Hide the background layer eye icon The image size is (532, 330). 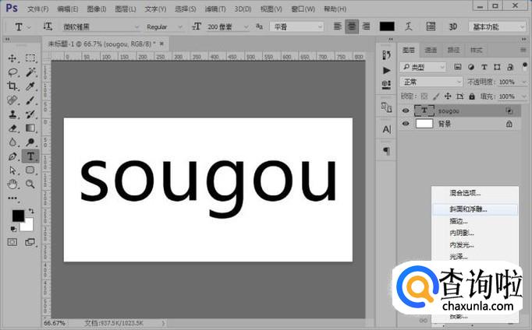(x=406, y=124)
